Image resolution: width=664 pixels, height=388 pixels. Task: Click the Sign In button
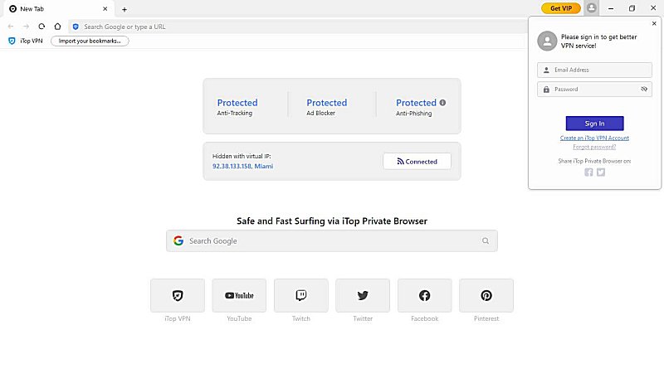tap(594, 124)
